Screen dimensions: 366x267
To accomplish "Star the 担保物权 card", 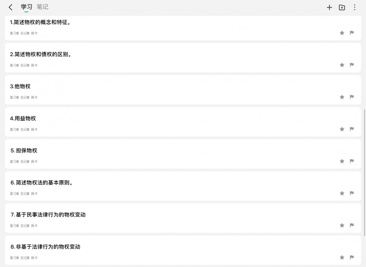I will coord(342,161).
